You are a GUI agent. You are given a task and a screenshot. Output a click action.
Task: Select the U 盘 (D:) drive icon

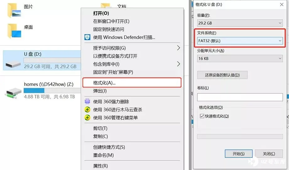tap(13, 64)
